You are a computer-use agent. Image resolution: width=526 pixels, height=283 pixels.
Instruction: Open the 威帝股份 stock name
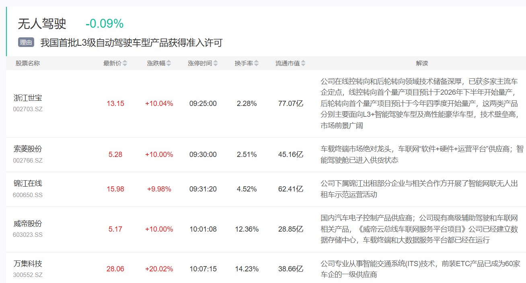[28, 224]
